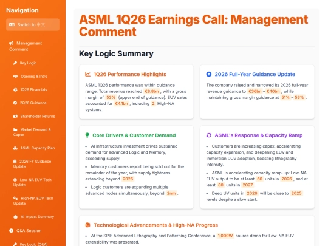This screenshot has width=328, height=246.
Task: Click the €40bn guidance value
Action: click(273, 91)
